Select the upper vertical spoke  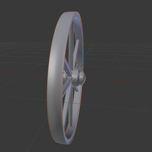(x=71, y=48)
